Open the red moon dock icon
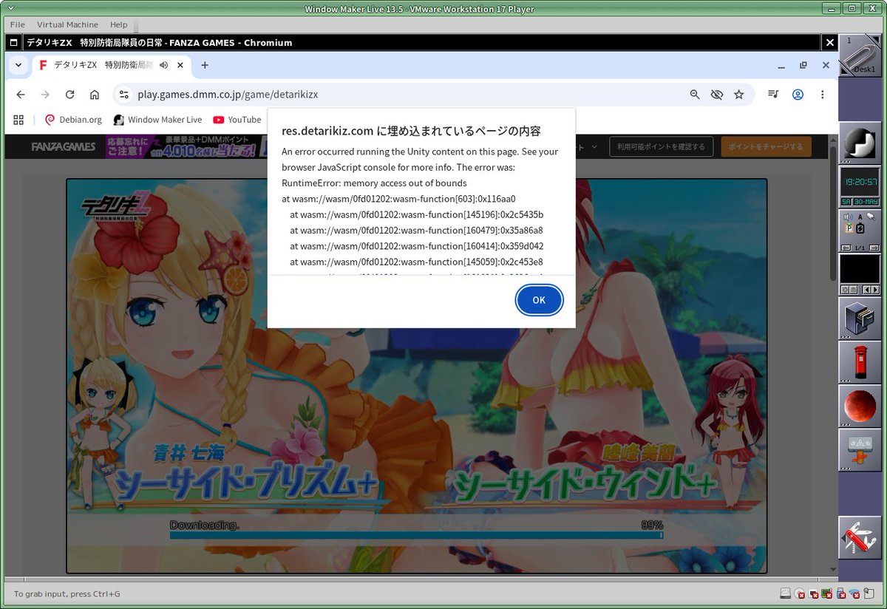 [860, 406]
